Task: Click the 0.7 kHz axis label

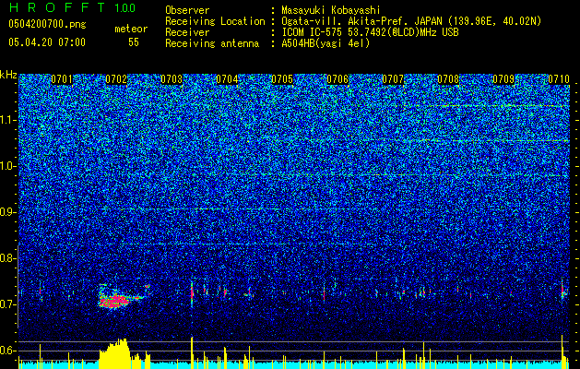Action: coord(7,304)
